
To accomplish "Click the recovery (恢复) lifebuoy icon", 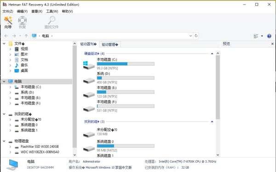I will [x=23, y=20].
